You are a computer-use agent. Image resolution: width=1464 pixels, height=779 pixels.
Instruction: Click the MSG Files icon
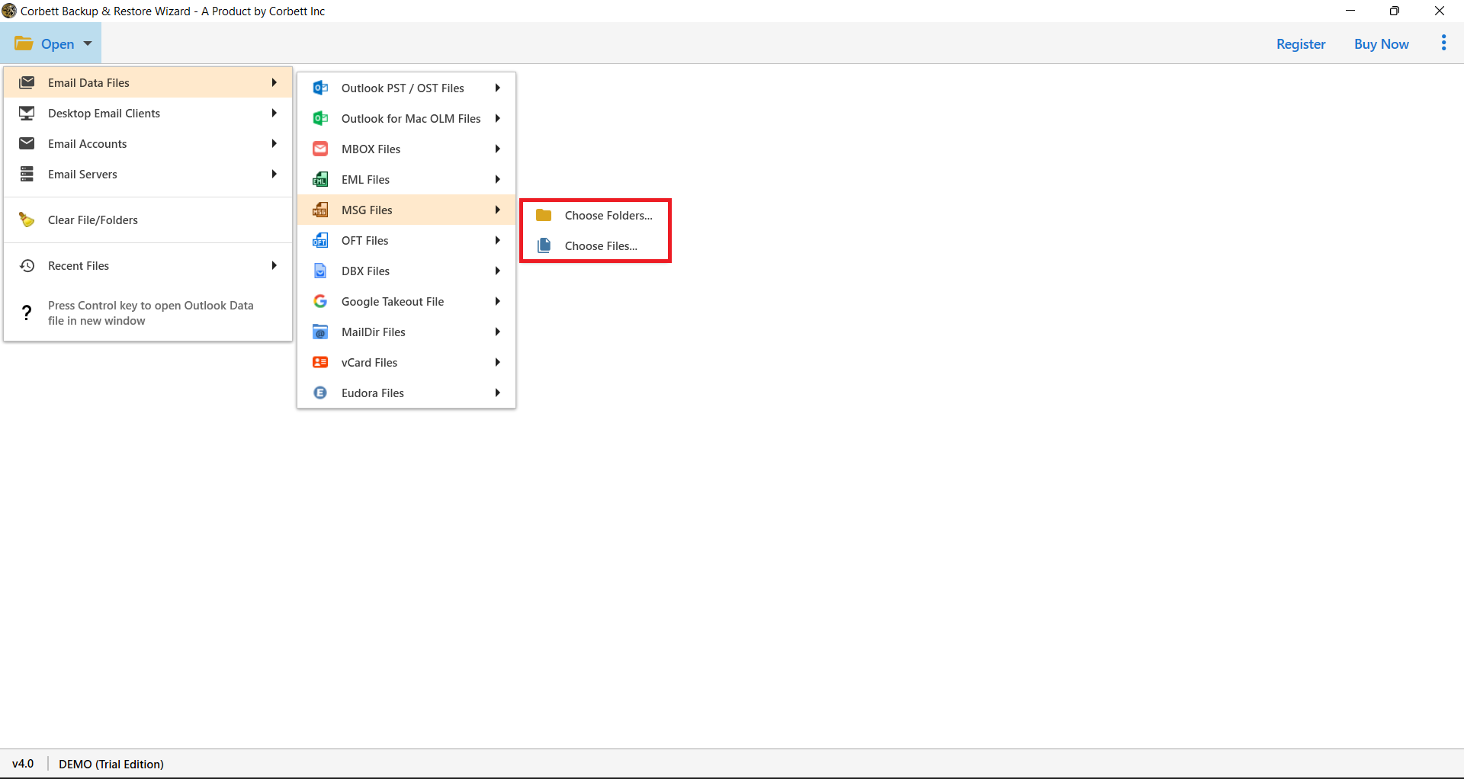click(320, 210)
